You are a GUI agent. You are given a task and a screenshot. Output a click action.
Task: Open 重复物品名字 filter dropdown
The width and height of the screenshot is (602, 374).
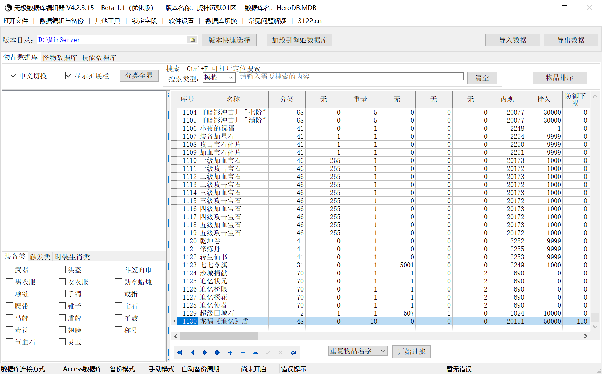[358, 351]
